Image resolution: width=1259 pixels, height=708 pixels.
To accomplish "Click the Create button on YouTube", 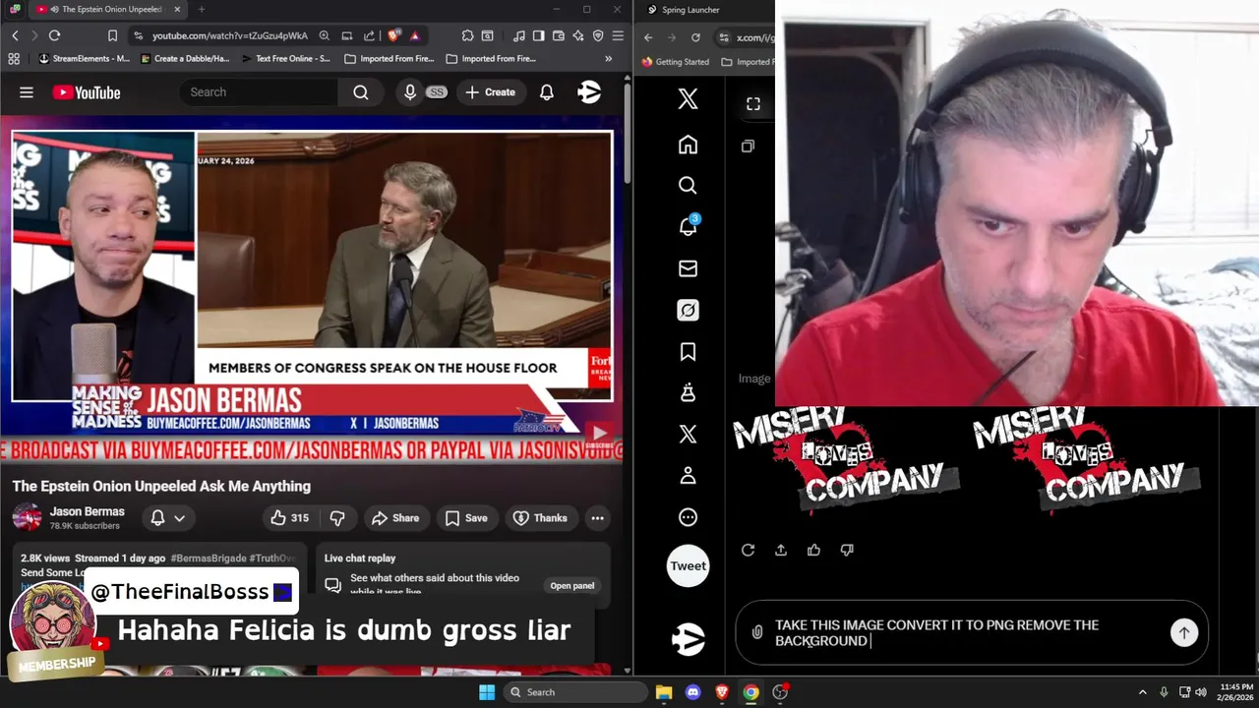I will (491, 92).
